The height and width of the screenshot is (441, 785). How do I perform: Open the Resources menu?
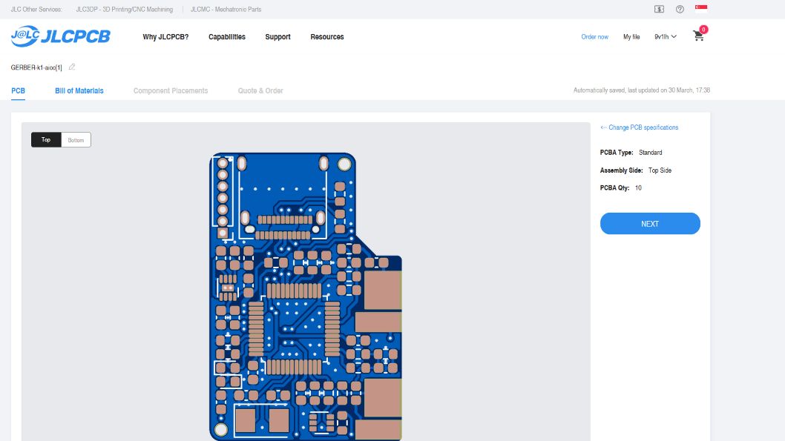click(x=326, y=36)
